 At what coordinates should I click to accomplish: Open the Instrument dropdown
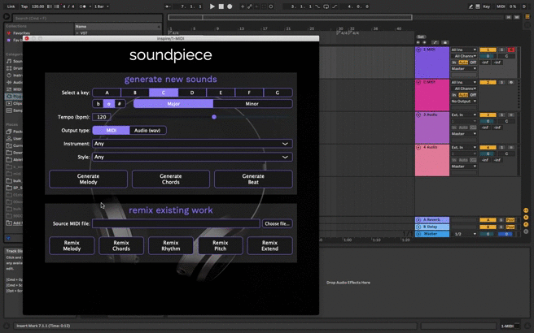click(x=192, y=144)
